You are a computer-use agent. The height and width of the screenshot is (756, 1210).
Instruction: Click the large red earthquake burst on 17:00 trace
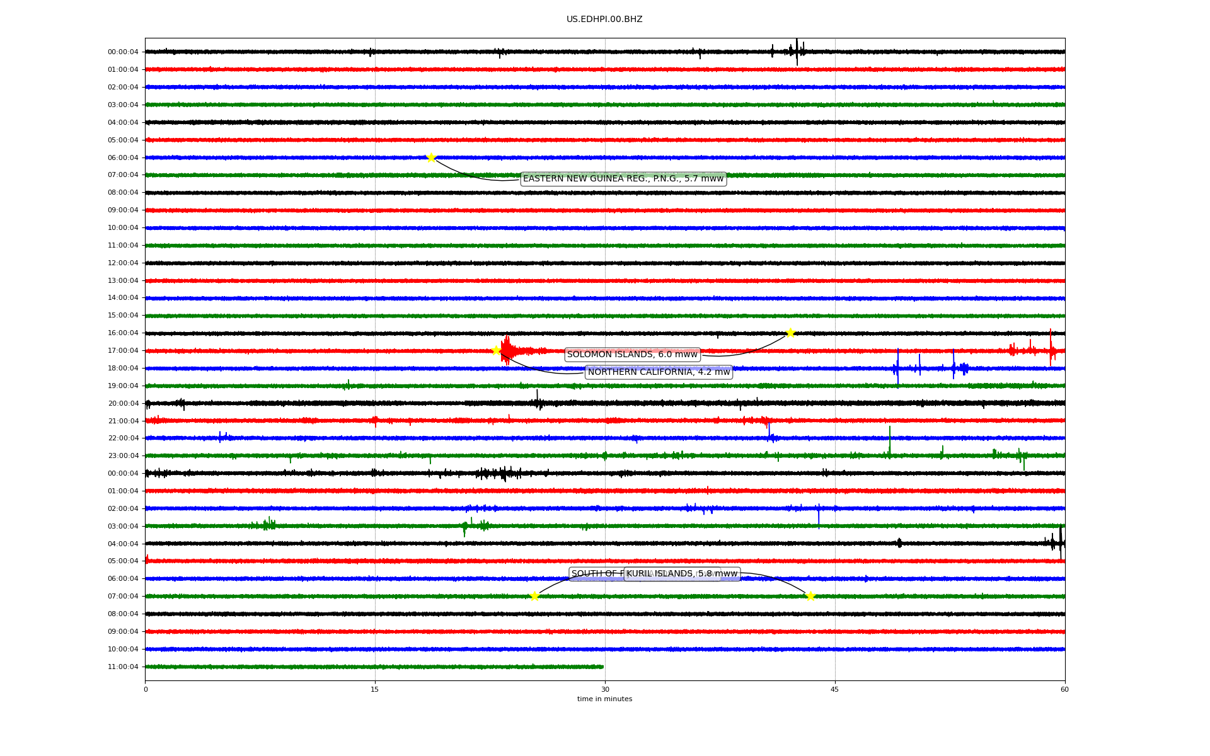tap(507, 350)
